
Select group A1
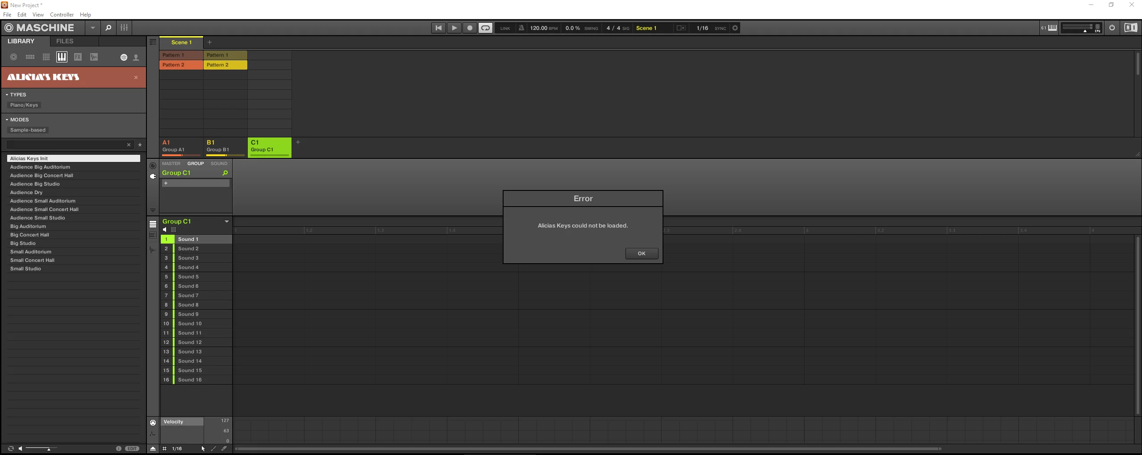point(181,147)
